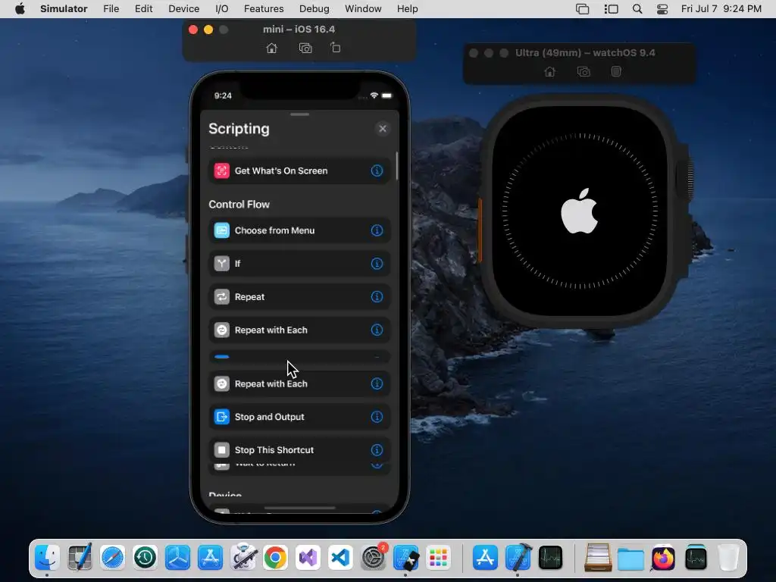Click the Scripting title text
Screen dimensions: 776x582
coord(239,129)
